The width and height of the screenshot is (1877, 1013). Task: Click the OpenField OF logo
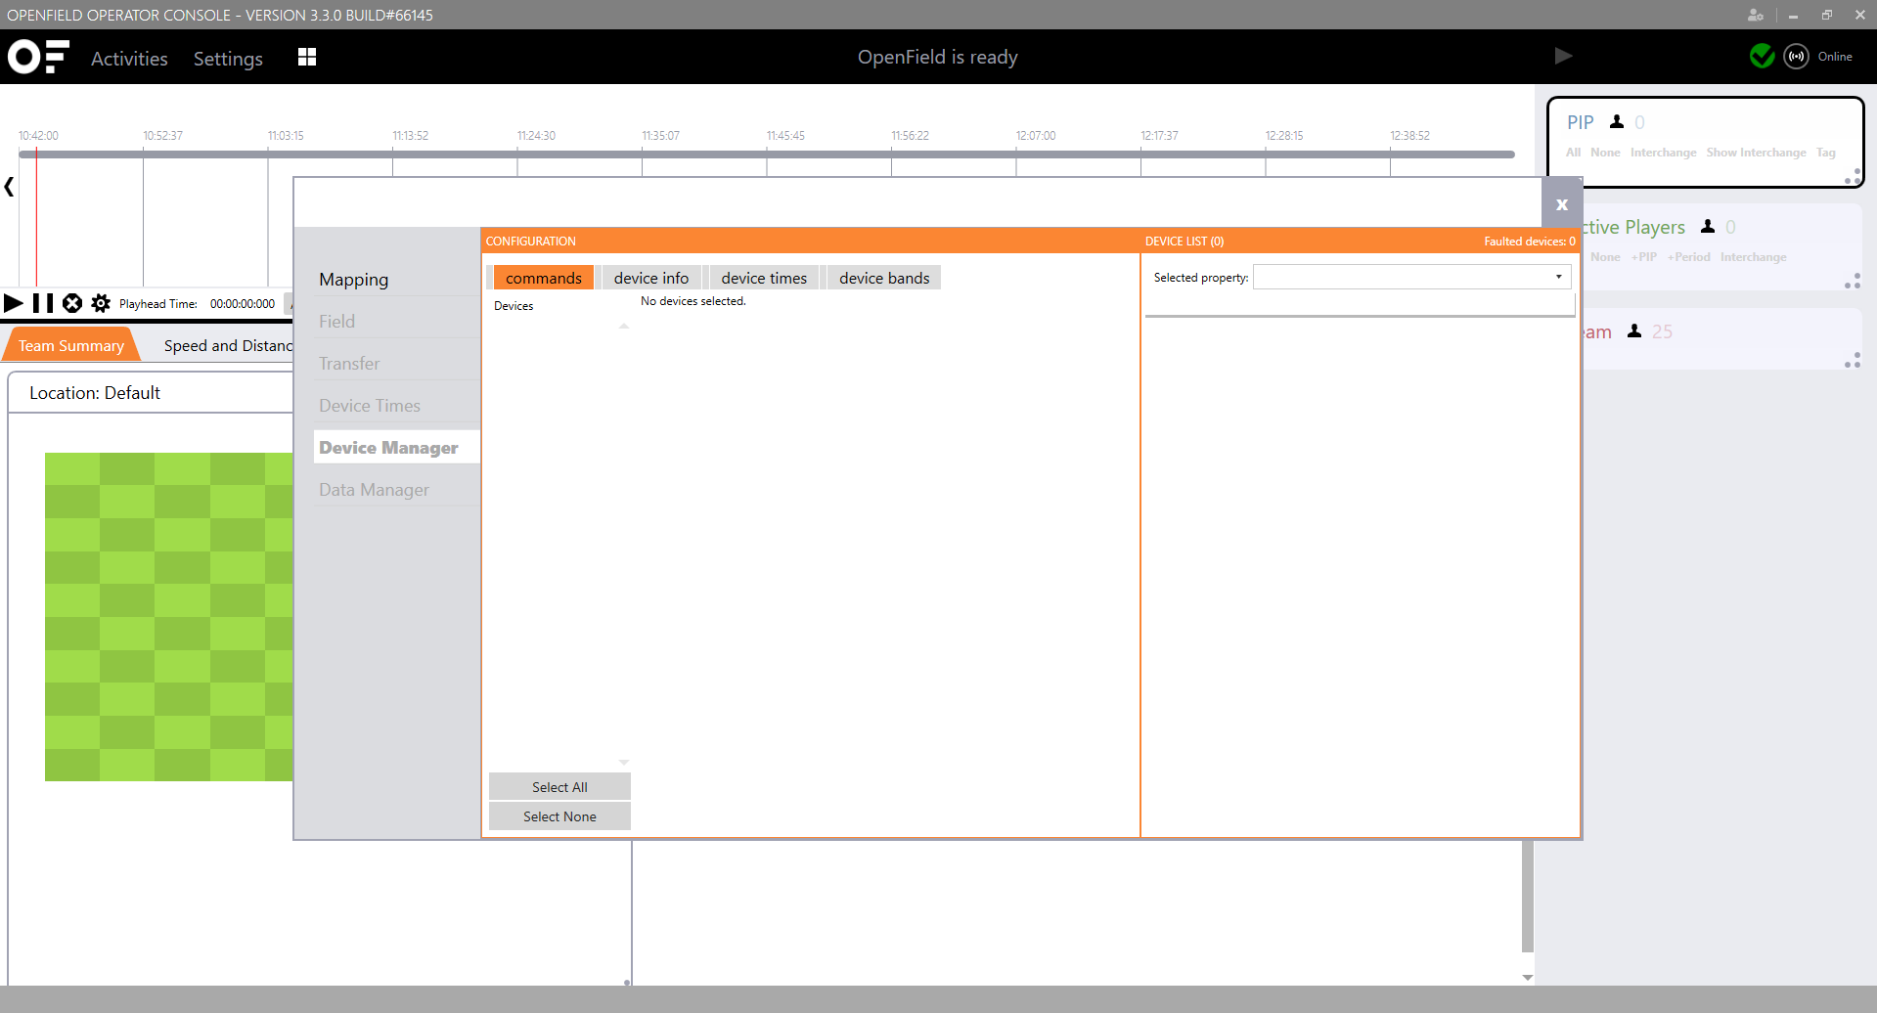39,57
